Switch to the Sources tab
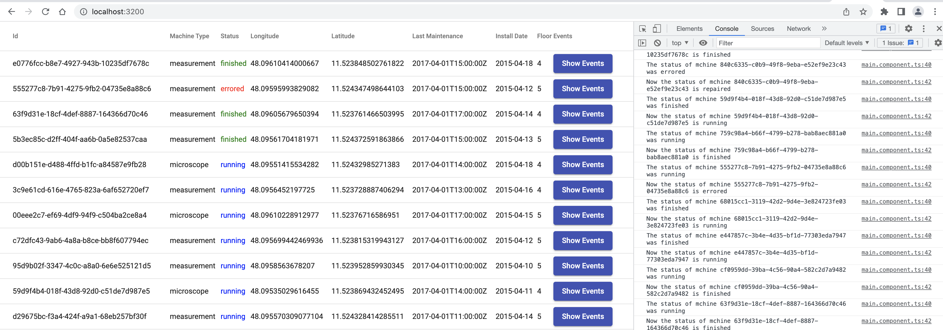Image resolution: width=943 pixels, height=330 pixels. [x=762, y=28]
